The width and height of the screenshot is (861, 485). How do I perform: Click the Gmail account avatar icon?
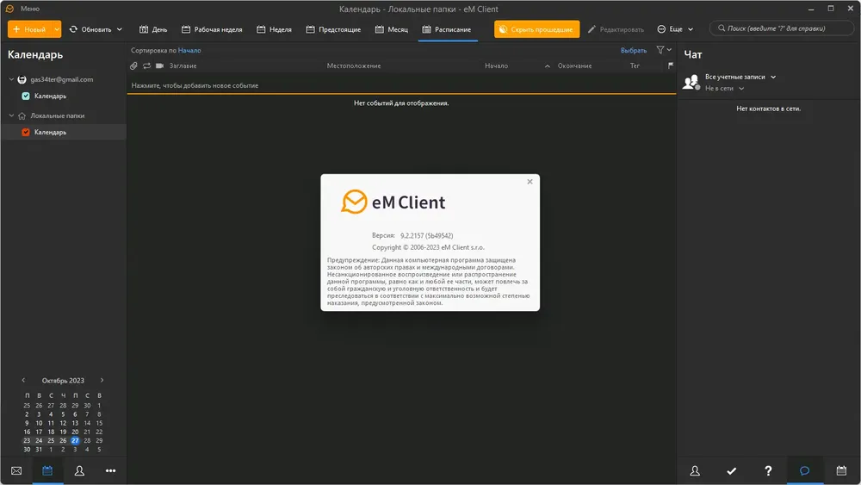(x=22, y=79)
